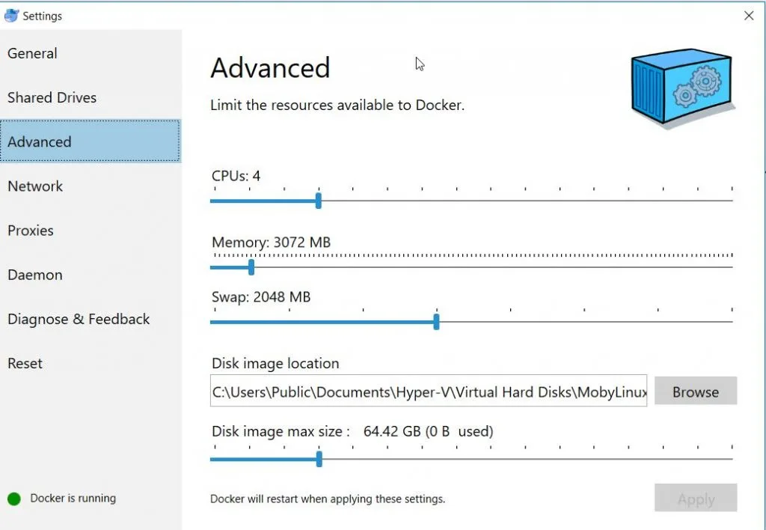Select the Advanced settings tab
This screenshot has height=530, width=766.
click(x=39, y=141)
